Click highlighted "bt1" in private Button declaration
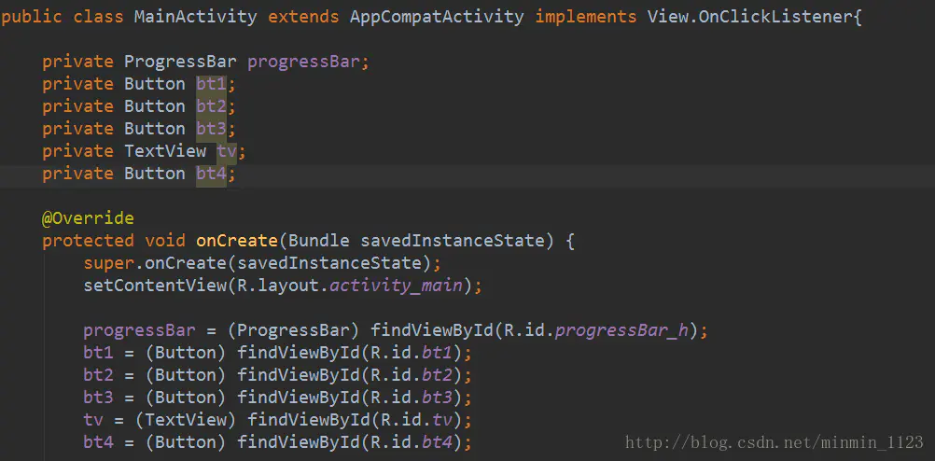The image size is (935, 461). tap(211, 84)
